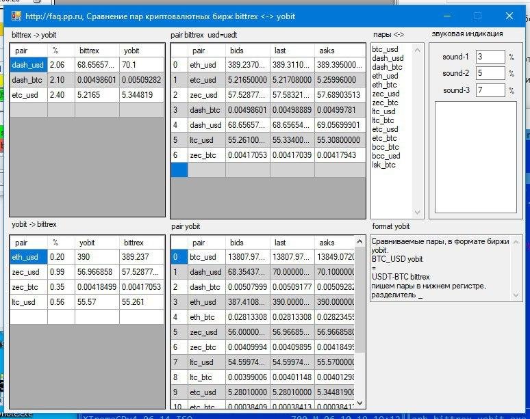Focus the sound-3 percentage field
Screen dimensions: 530x419
coord(490,90)
